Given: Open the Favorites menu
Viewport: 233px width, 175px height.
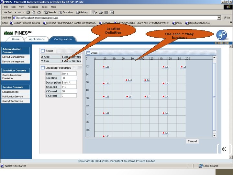Looking at the screenshot, I should (x=33, y=7).
